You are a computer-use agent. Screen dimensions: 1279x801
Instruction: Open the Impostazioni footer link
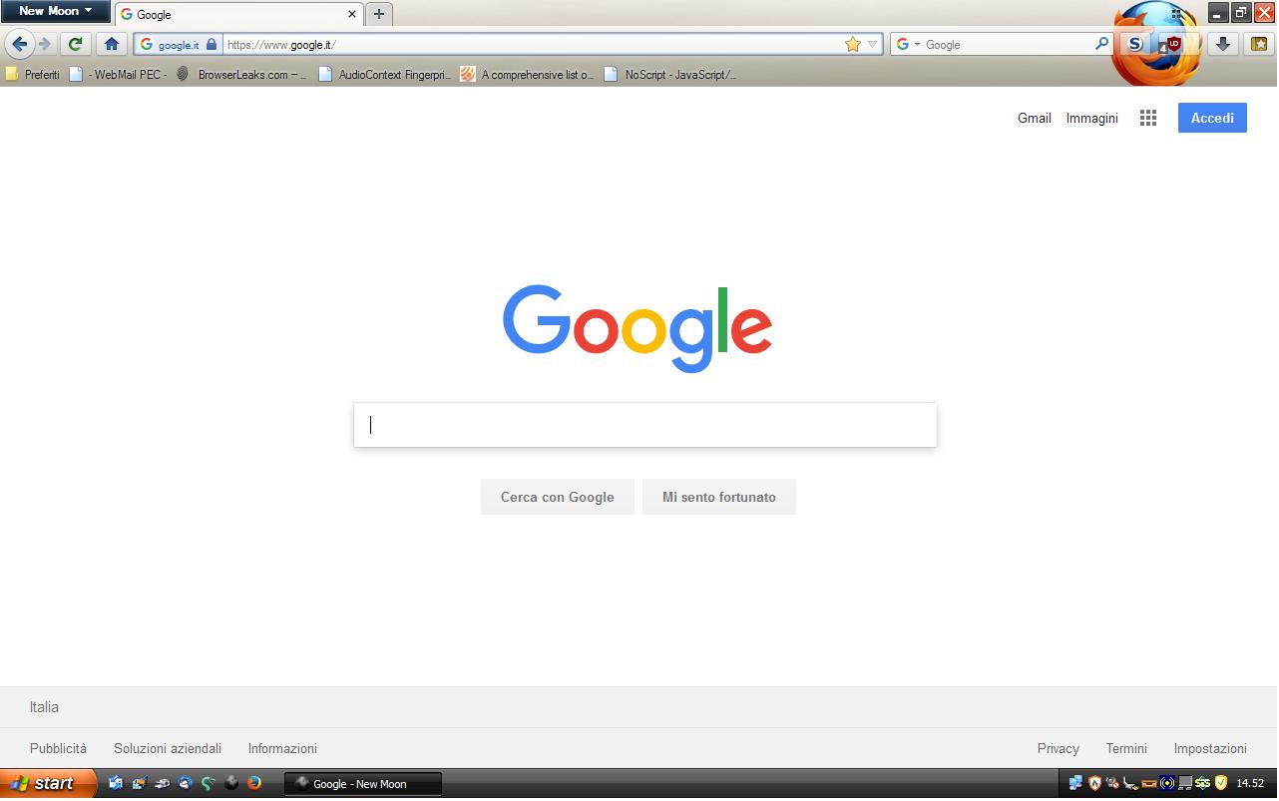[1210, 748]
